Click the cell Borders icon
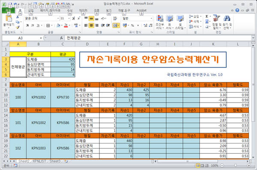 pyautogui.click(x=48, y=26)
